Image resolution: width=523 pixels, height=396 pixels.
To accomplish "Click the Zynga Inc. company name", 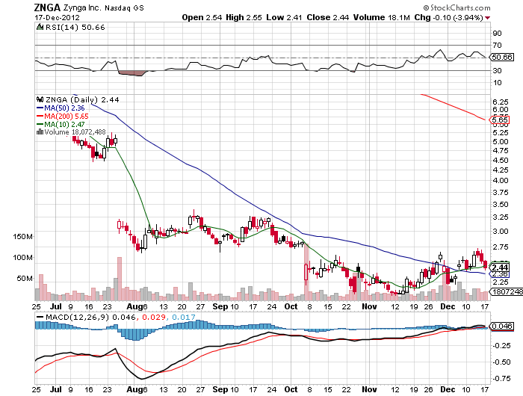I will point(82,7).
